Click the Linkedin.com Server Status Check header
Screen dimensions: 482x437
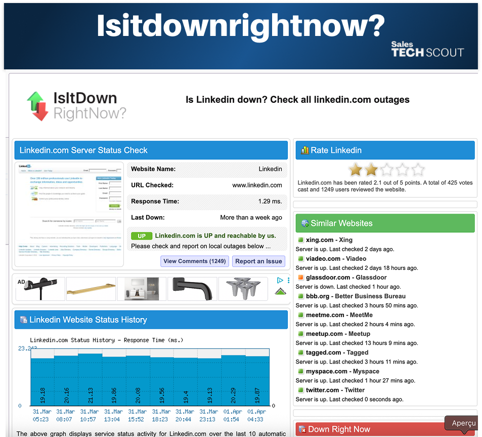tap(151, 150)
